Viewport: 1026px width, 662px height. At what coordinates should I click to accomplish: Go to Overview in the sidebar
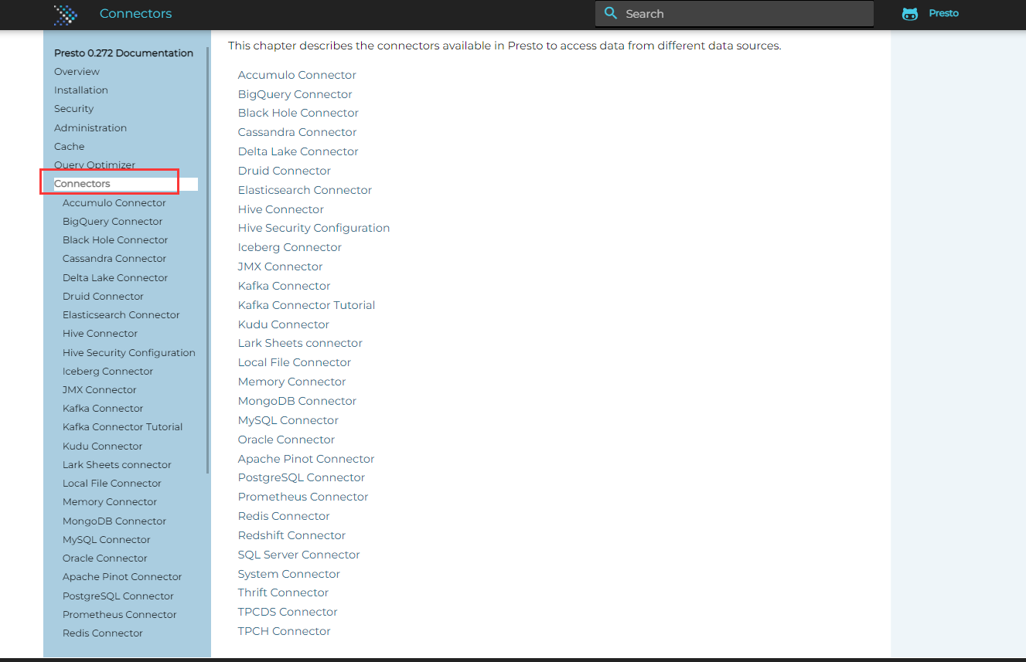point(77,72)
